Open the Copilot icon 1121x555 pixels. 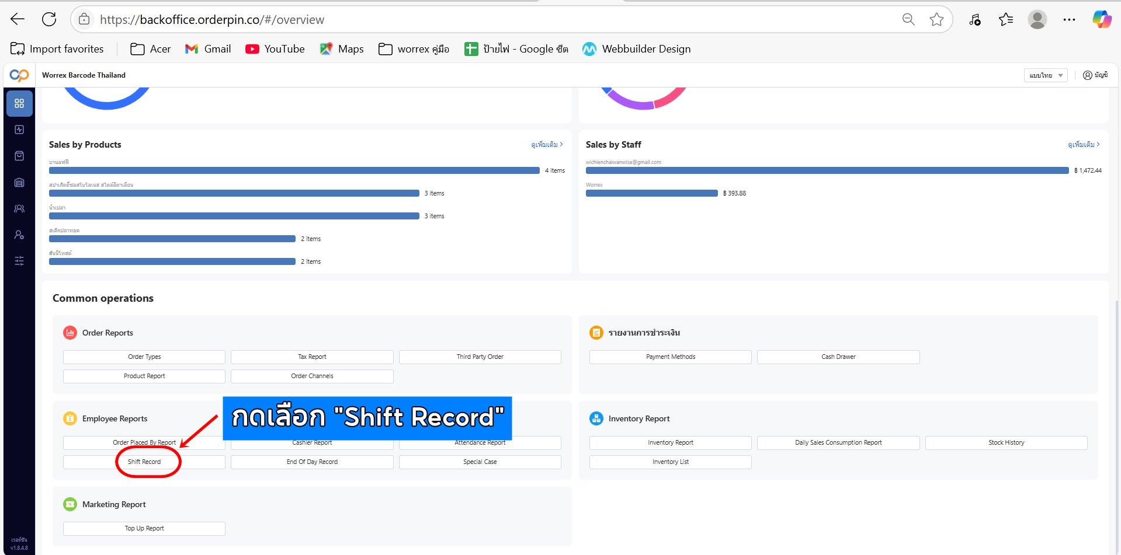(x=1102, y=19)
